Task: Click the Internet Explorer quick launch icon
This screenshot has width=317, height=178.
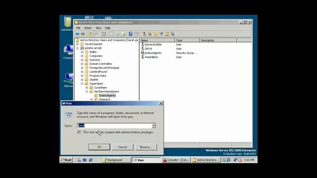Action: click(91, 160)
